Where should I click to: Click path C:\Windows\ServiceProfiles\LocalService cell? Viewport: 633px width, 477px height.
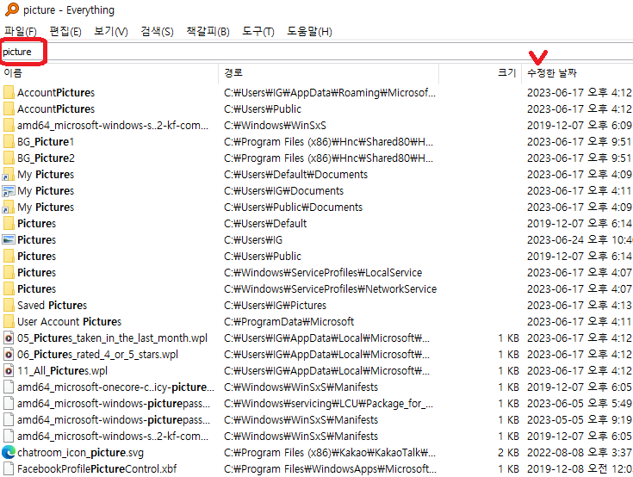pyautogui.click(x=323, y=272)
